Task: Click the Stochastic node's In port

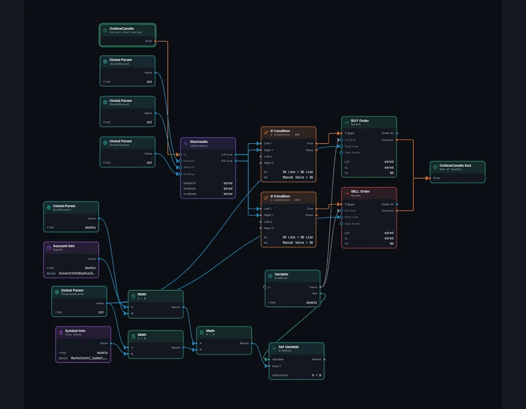Action: point(180,155)
